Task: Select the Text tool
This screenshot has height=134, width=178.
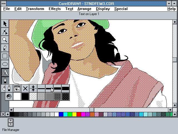Action: pos(5,72)
